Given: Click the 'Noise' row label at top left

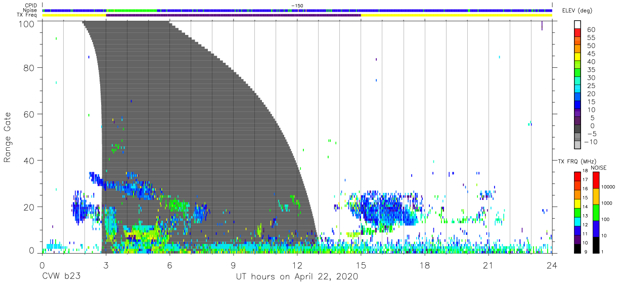Looking at the screenshot, I should [x=31, y=10].
